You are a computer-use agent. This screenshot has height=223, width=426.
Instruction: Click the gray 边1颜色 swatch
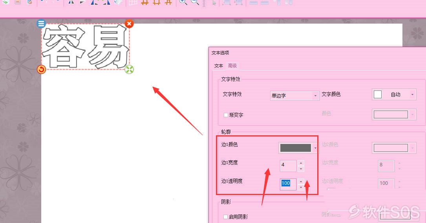click(295, 148)
